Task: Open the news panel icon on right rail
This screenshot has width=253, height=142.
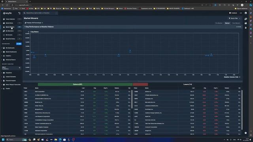Action: 246,23
